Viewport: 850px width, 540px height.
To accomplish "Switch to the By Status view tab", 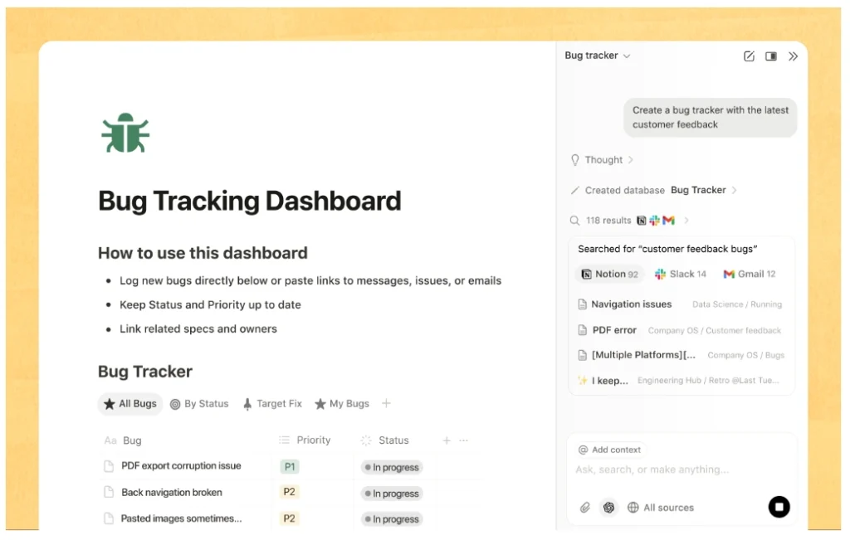I will click(x=199, y=404).
